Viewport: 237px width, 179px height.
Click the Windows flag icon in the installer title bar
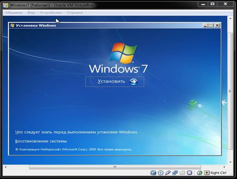click(x=12, y=25)
